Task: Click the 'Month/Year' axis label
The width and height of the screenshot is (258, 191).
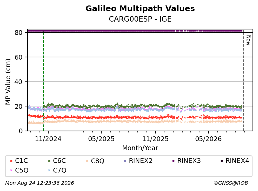Action: (x=140, y=148)
